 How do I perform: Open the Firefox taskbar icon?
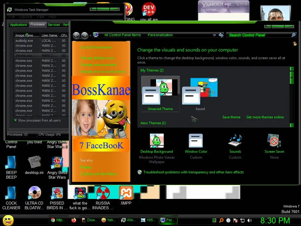74,220
